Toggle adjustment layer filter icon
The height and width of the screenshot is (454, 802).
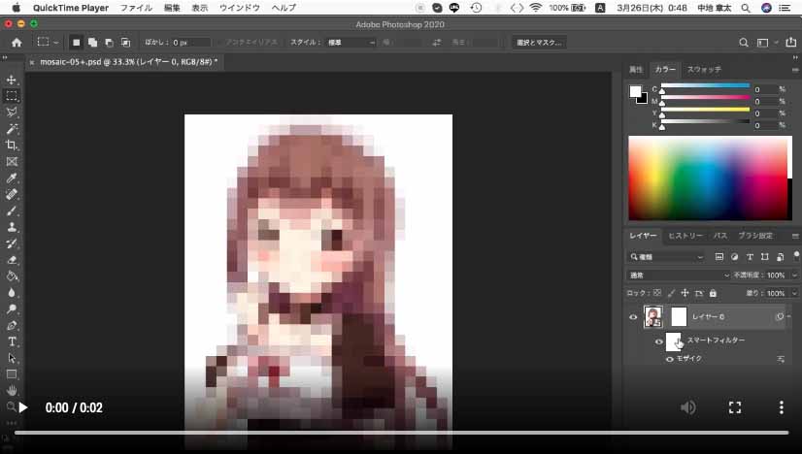pyautogui.click(x=734, y=257)
